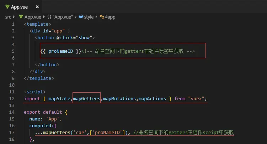The height and width of the screenshot is (144, 267).
Task: Click the {{ proNameID }} interpolation
Action: pos(61,51)
